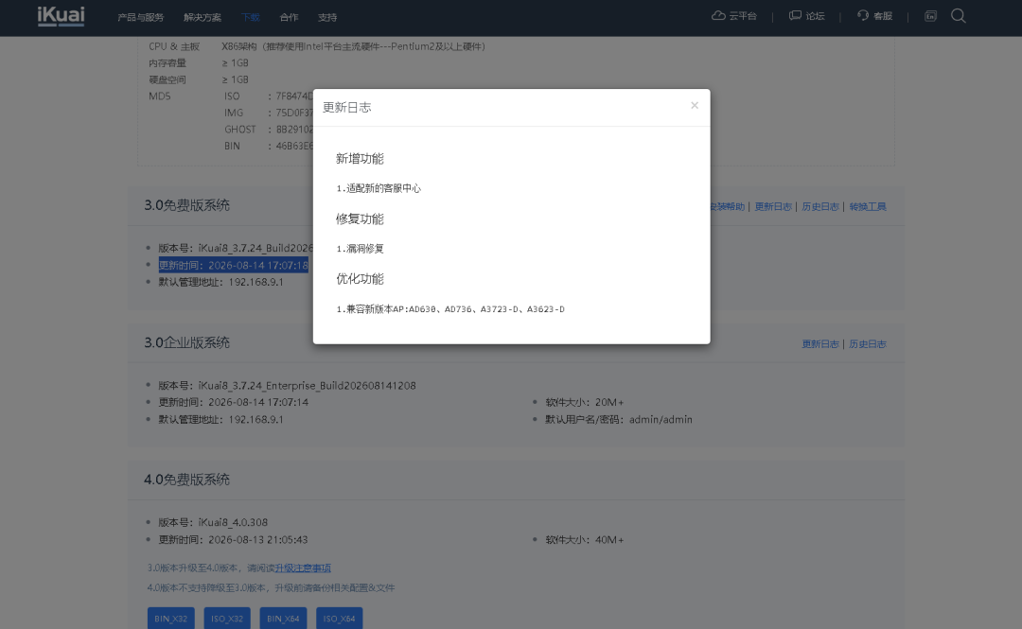
Task: Click the text 1.漏洞修复
Action: [360, 249]
